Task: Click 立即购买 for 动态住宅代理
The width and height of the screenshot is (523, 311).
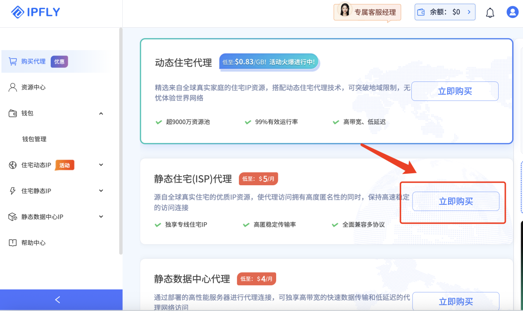Action: pyautogui.click(x=455, y=91)
